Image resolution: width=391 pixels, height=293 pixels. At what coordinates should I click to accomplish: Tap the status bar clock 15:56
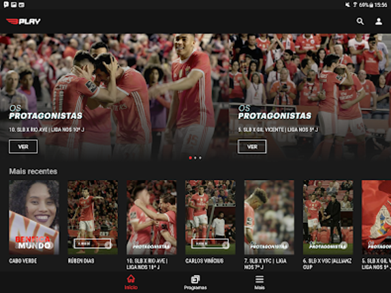pyautogui.click(x=381, y=5)
